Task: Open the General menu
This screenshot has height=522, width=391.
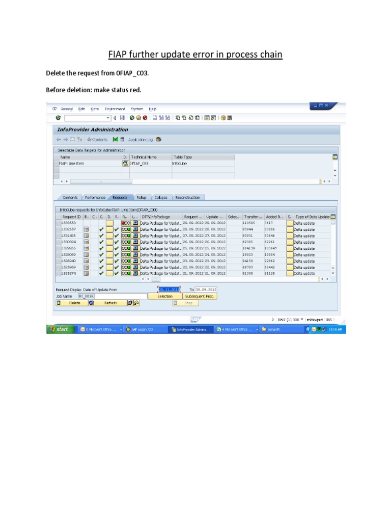Action: click(67, 109)
